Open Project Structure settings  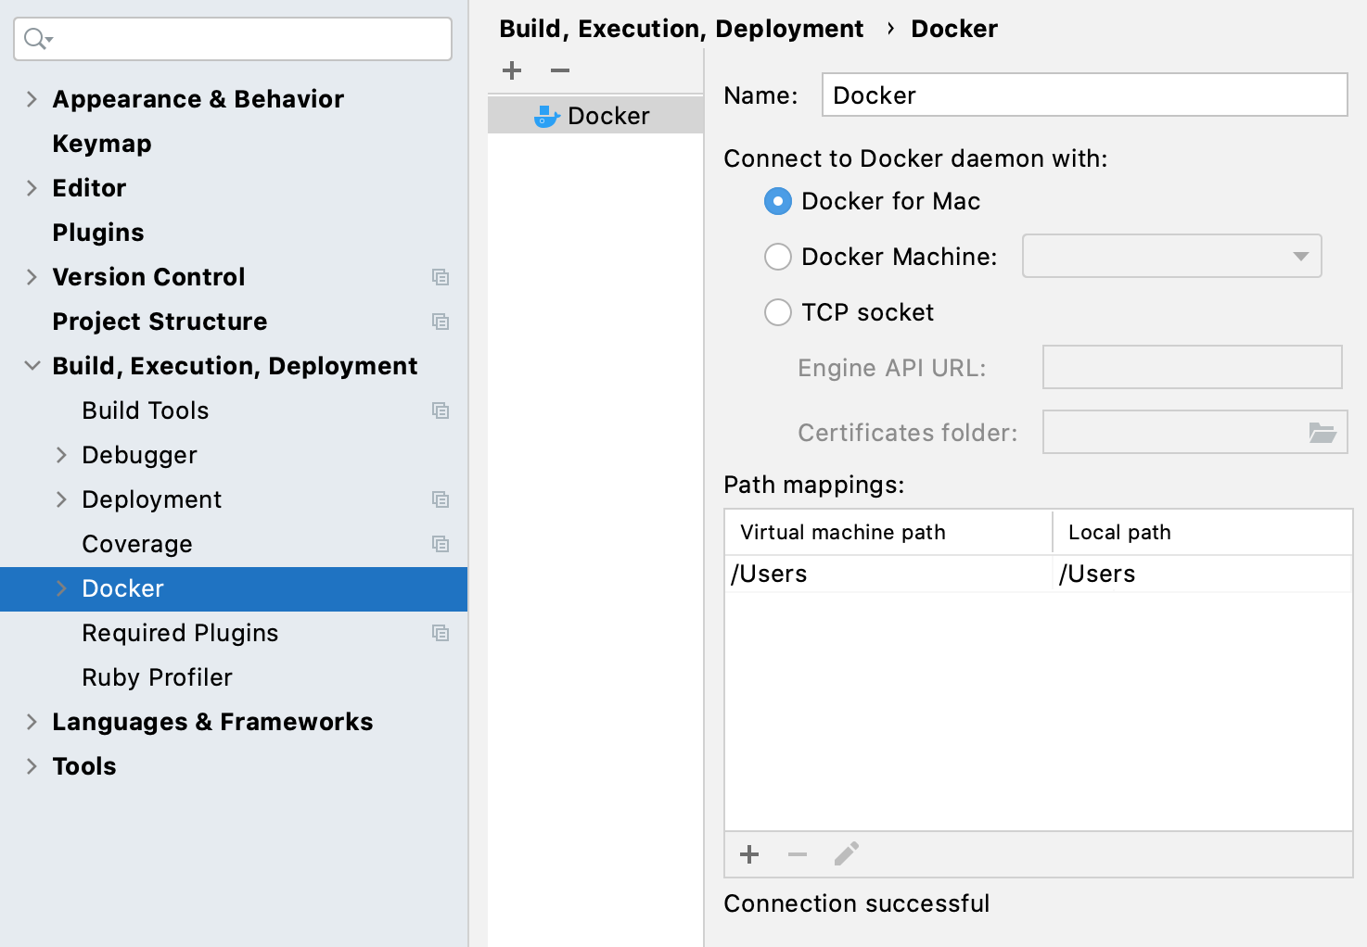[160, 322]
